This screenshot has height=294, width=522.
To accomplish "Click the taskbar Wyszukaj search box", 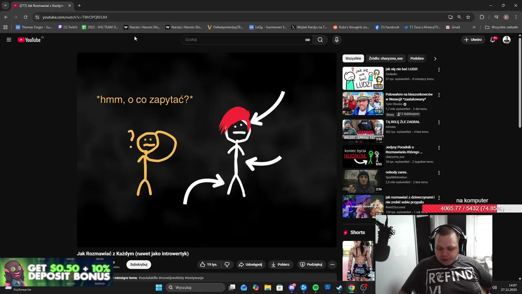I will click(196, 287).
